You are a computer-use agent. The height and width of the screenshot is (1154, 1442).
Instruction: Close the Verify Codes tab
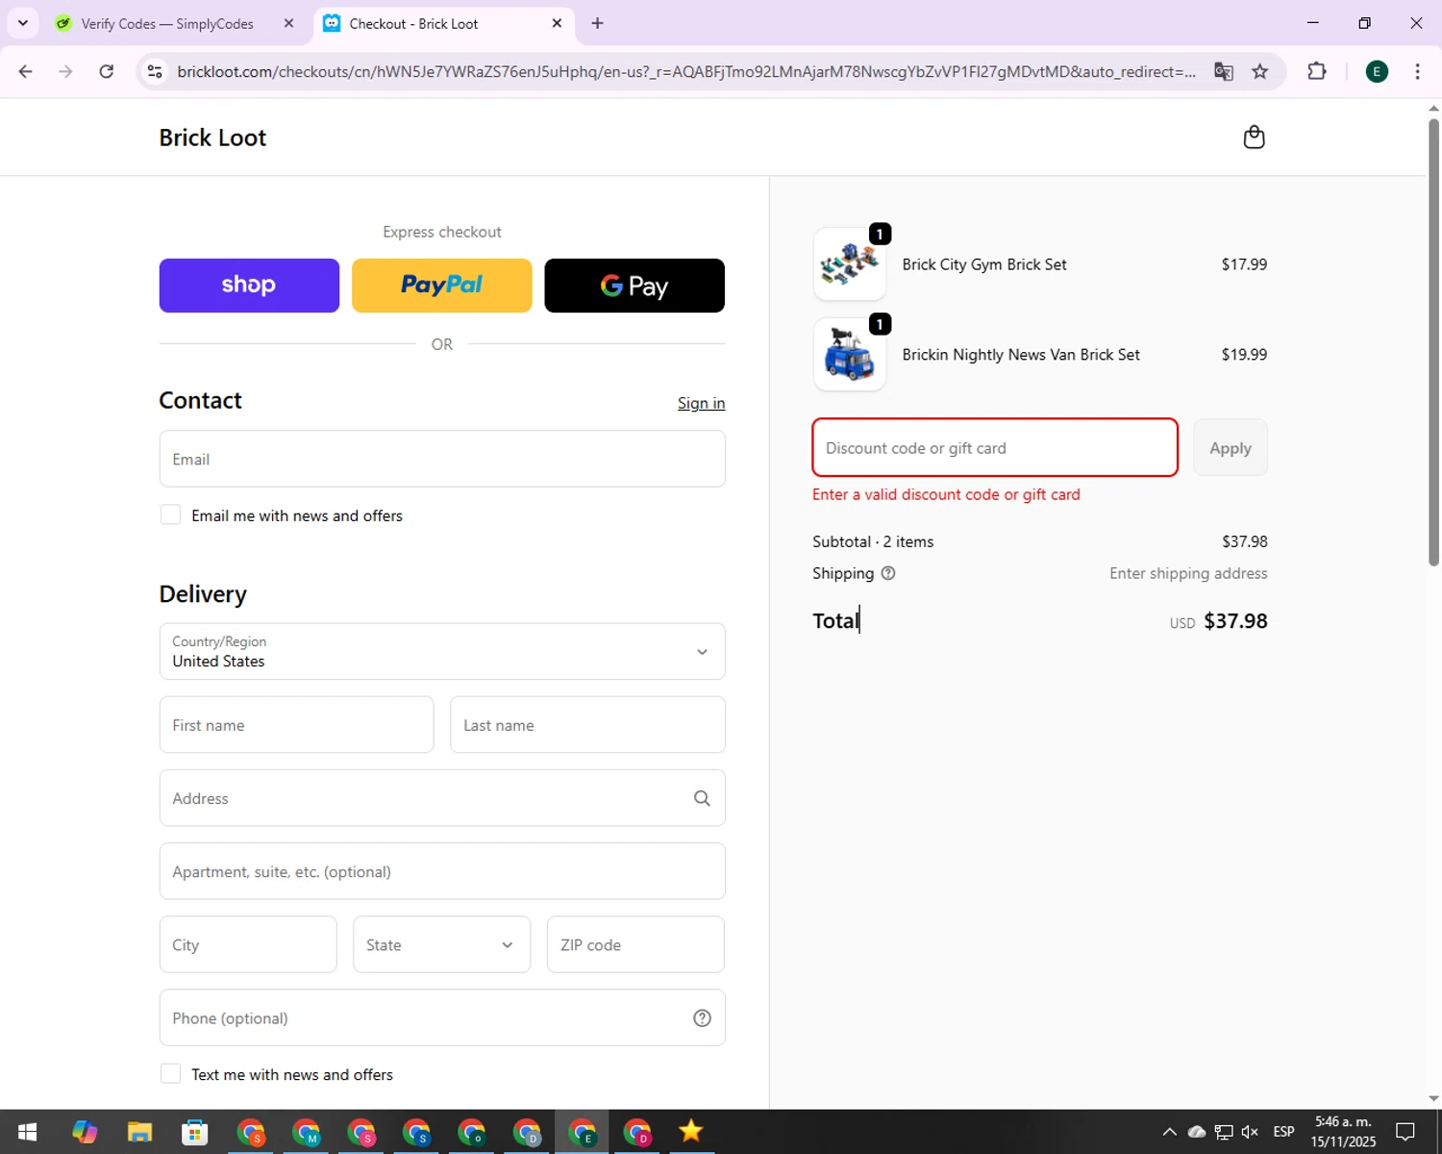point(288,23)
